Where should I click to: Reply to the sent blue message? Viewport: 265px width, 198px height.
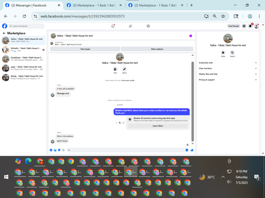(x=120, y=122)
